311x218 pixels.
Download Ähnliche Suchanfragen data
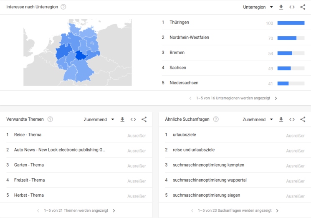[281, 119]
